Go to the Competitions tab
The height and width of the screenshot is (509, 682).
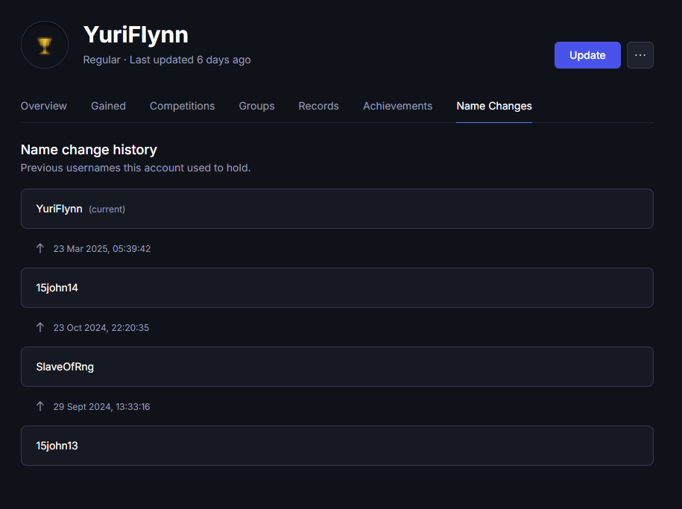182,106
